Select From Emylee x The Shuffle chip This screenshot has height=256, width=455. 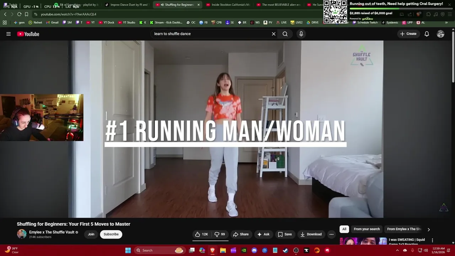[x=404, y=229]
